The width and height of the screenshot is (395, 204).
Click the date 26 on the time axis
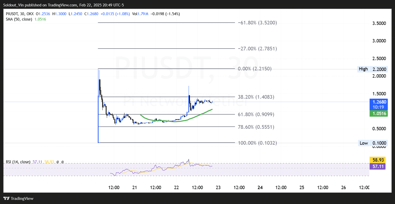(x=344, y=188)
